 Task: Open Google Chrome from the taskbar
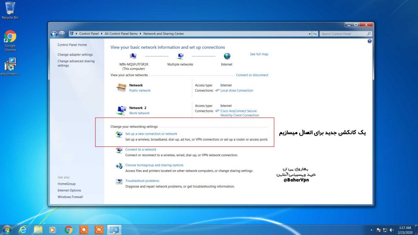pyautogui.click(x=69, y=230)
